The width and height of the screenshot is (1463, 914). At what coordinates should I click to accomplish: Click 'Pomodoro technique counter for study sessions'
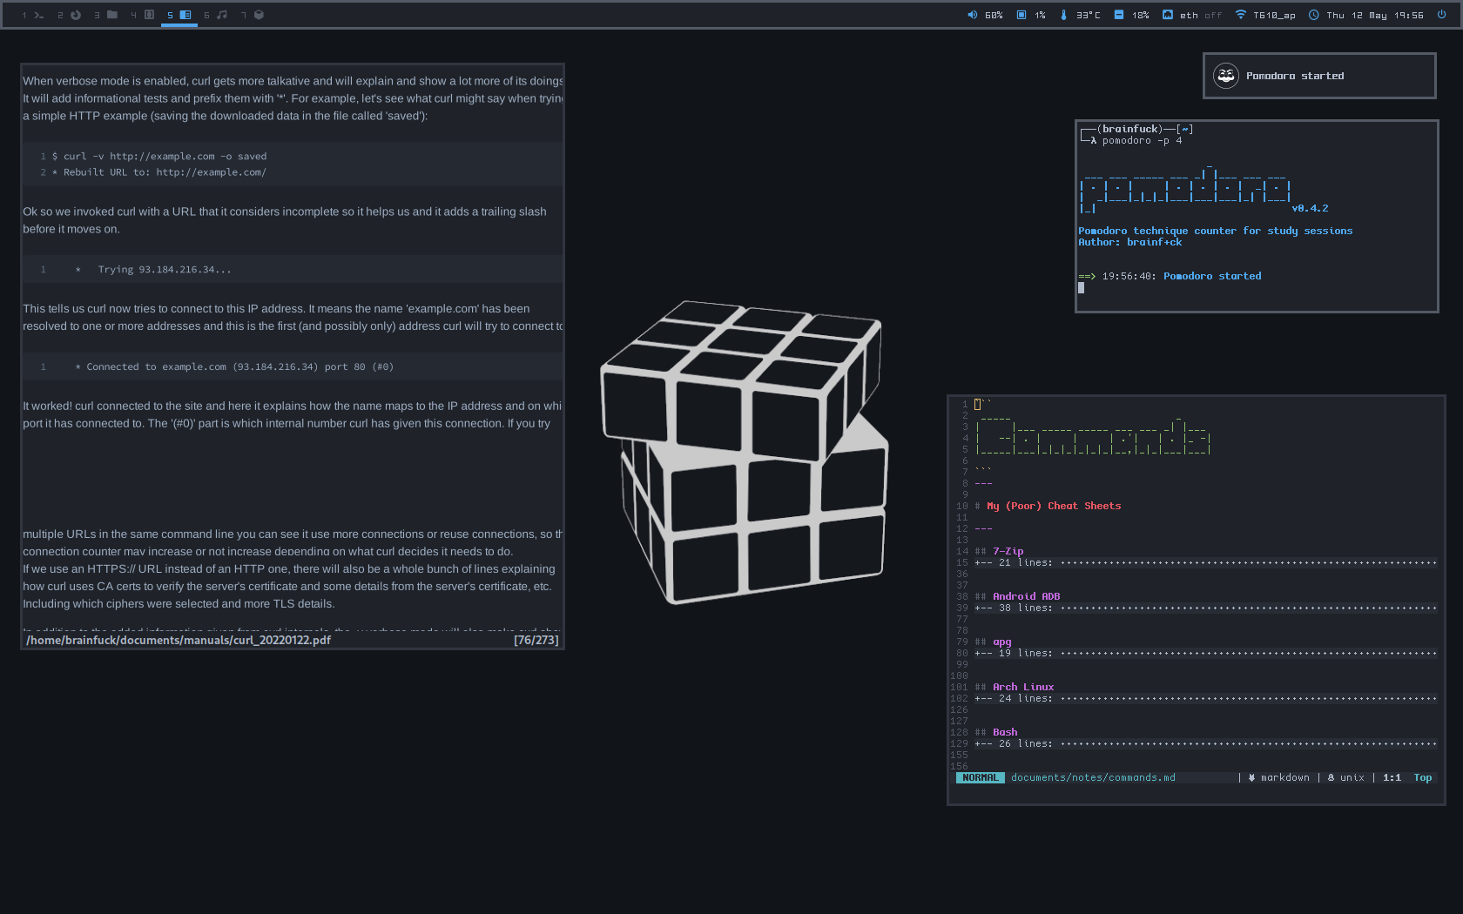(1216, 232)
